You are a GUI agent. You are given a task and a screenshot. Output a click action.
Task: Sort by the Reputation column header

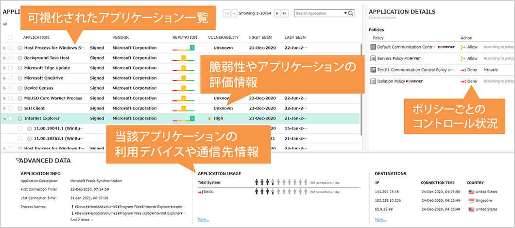coord(185,37)
